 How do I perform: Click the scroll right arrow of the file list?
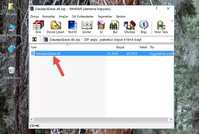tap(171, 119)
